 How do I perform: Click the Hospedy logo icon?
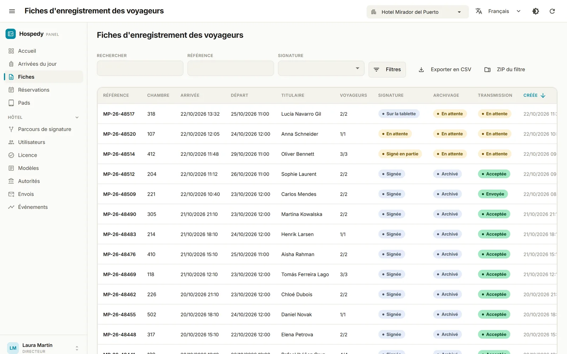coord(11,34)
